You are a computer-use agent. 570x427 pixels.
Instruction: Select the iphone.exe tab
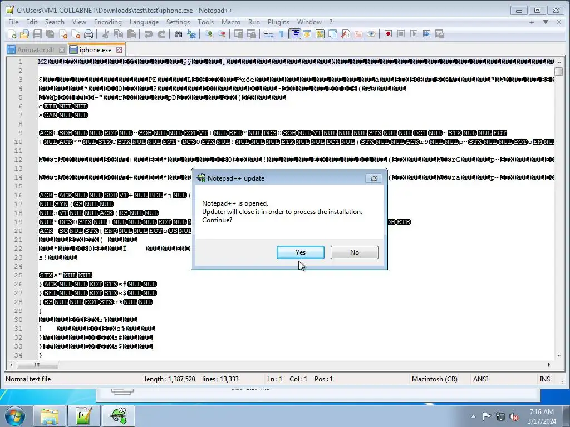pyautogui.click(x=96, y=49)
